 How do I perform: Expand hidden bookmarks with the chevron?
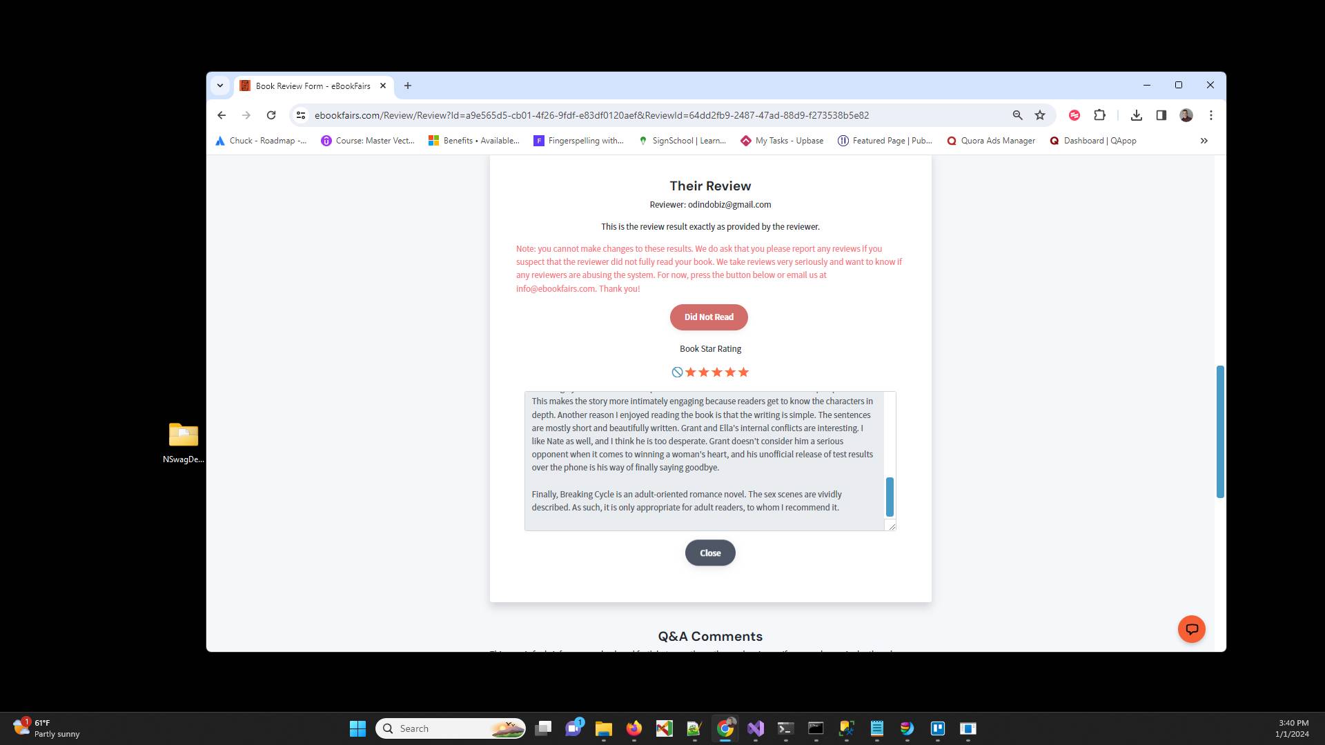tap(1204, 141)
